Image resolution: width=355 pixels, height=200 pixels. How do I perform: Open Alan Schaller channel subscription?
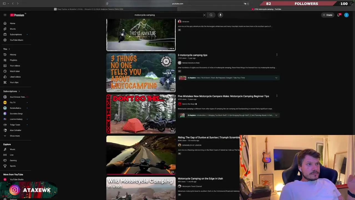tap(16, 130)
